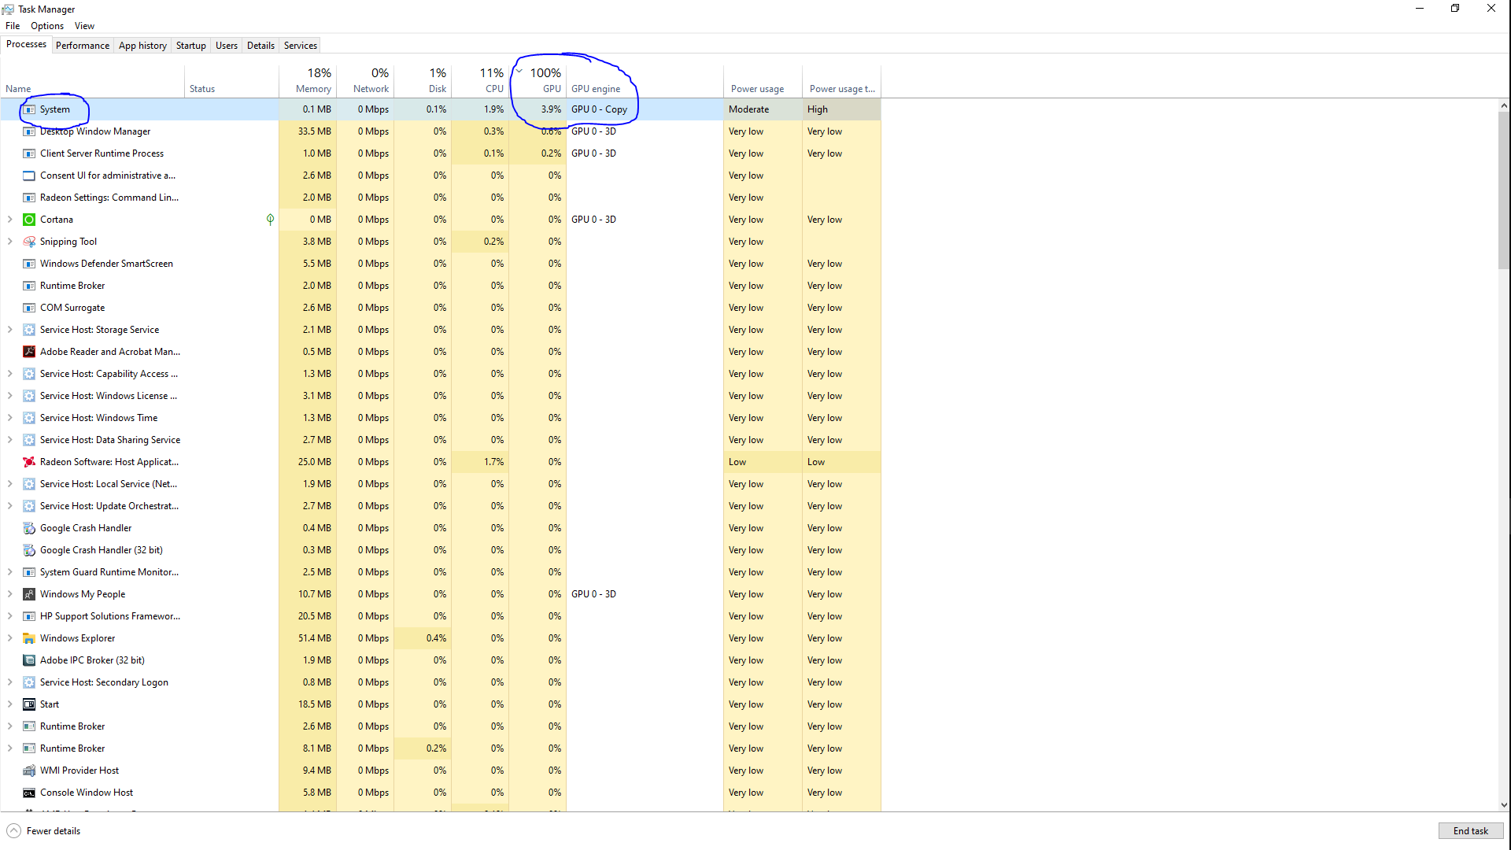Expand Service Host: Capability Access
The height and width of the screenshot is (850, 1511).
pyautogui.click(x=9, y=374)
